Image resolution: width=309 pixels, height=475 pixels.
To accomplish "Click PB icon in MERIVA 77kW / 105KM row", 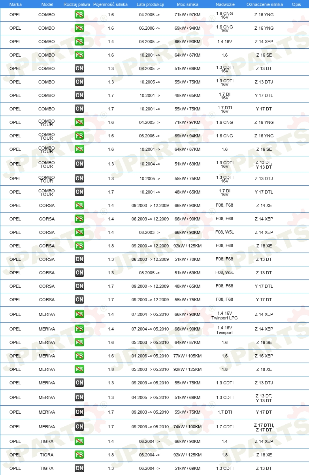I will pyautogui.click(x=79, y=356).
